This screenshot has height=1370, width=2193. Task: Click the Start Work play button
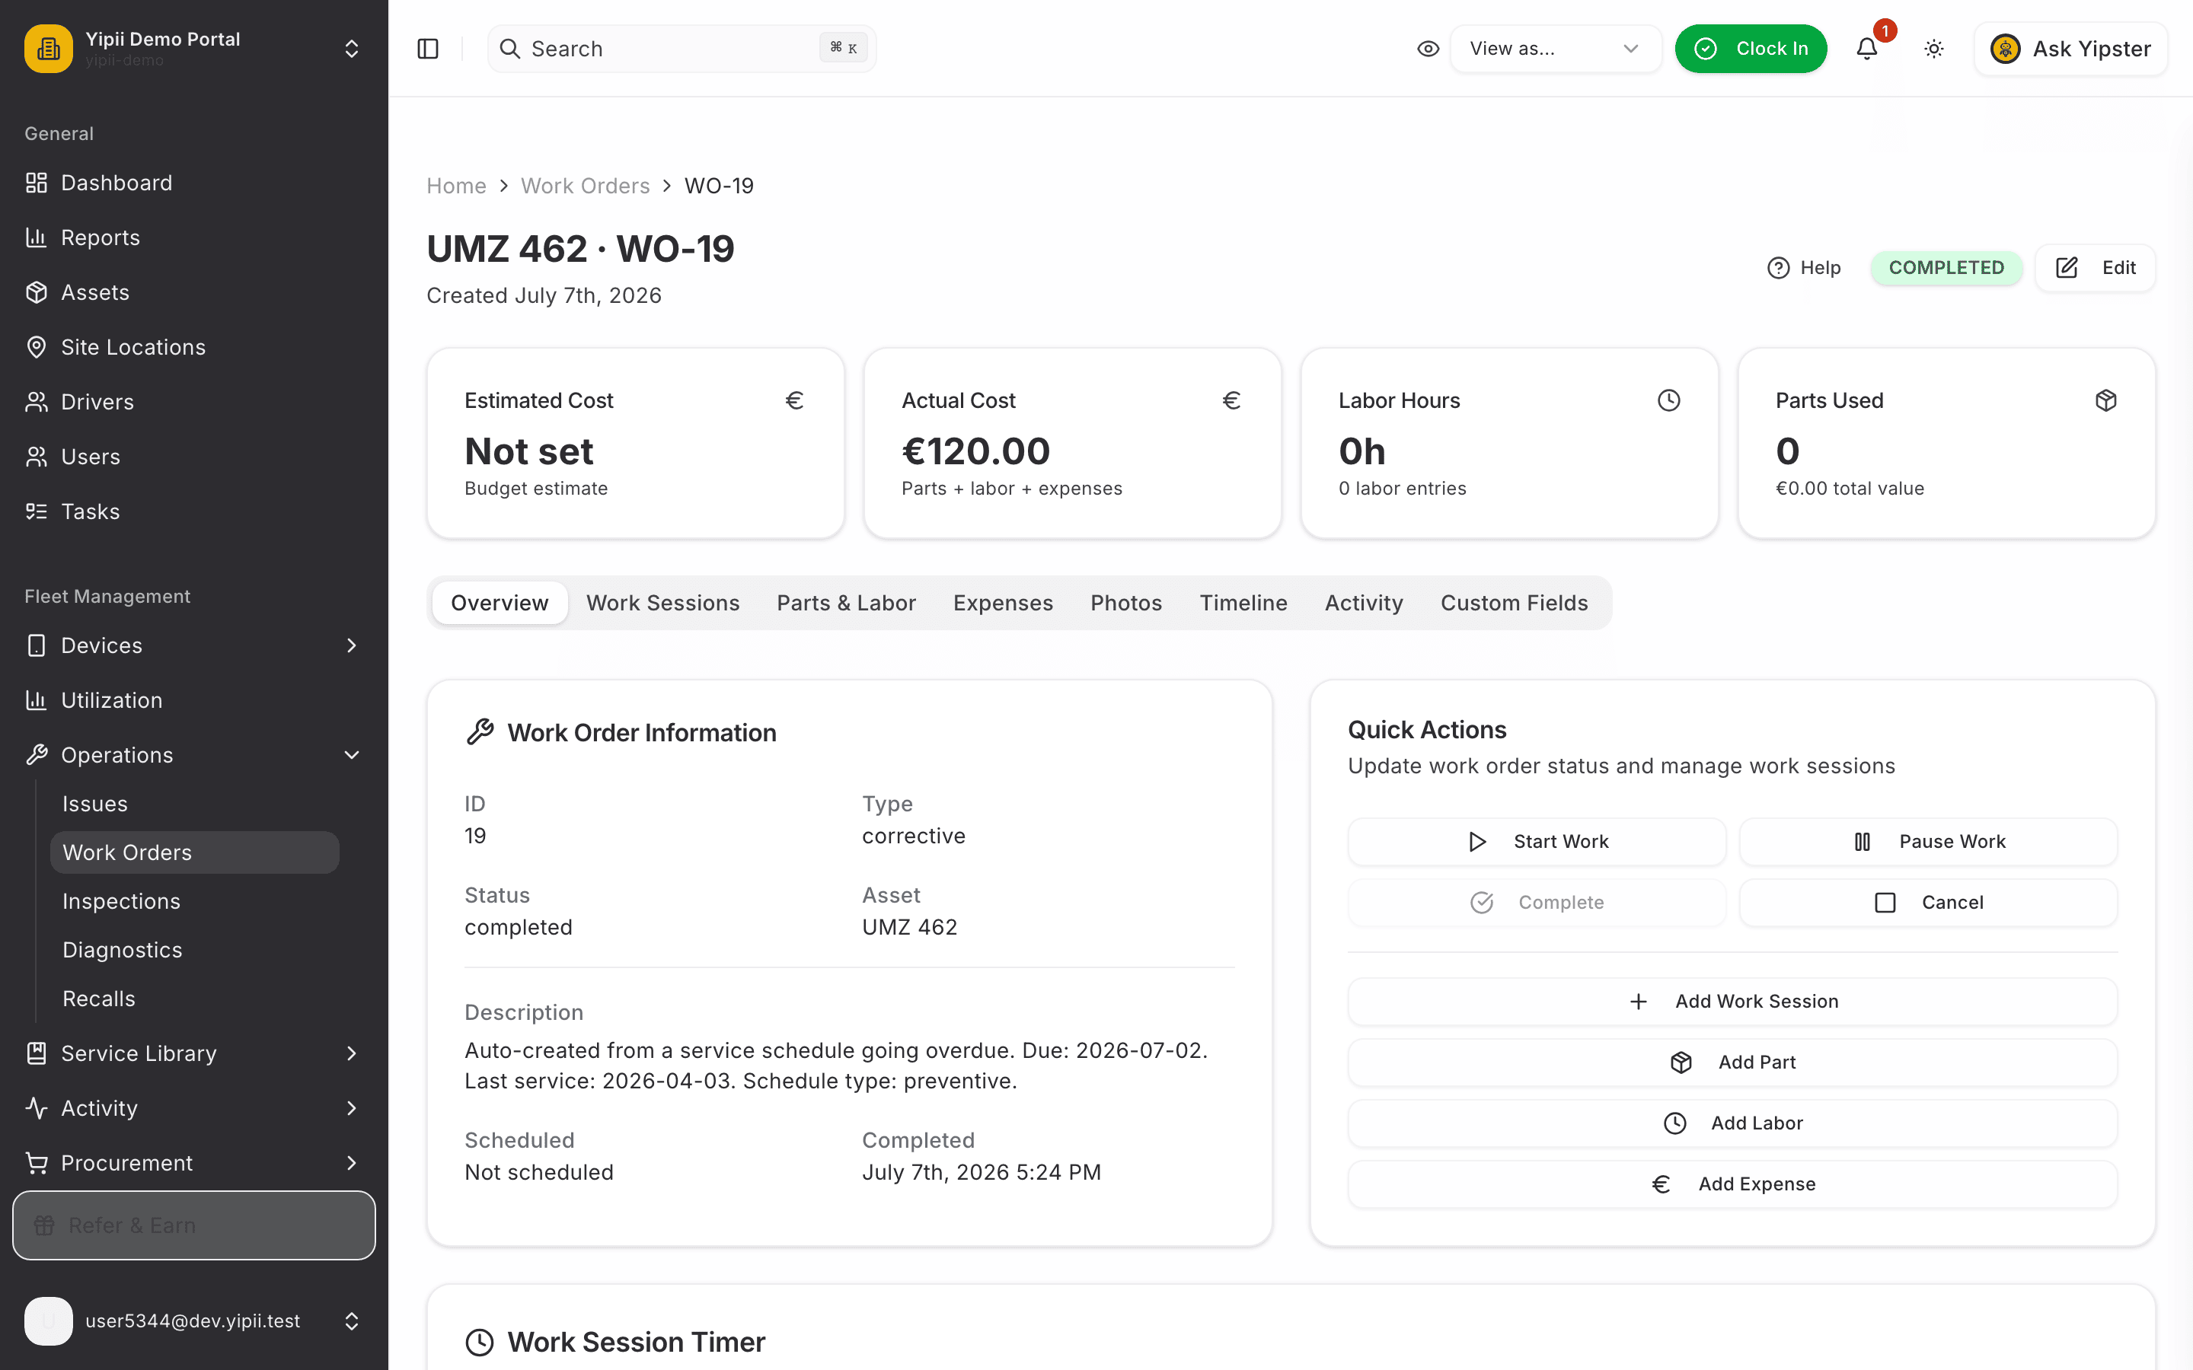click(1537, 842)
